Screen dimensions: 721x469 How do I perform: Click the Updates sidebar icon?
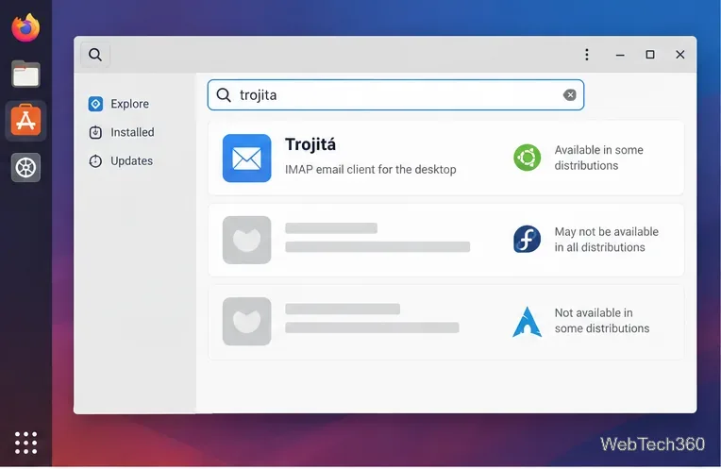click(x=95, y=161)
